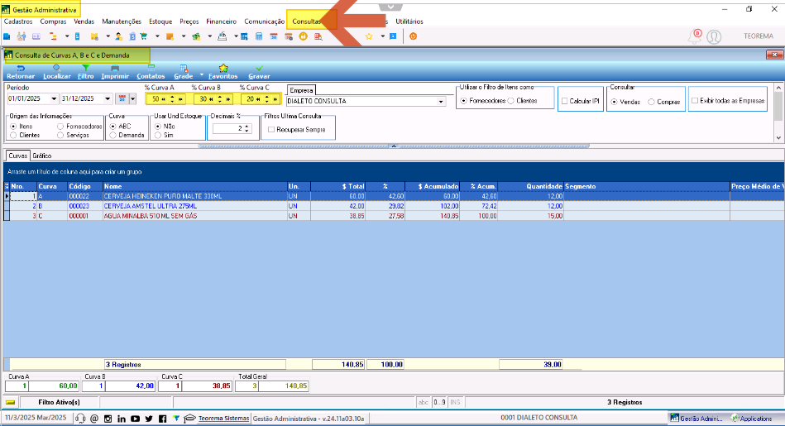Open the user profile avatar icon
785x426 pixels.
(x=714, y=36)
